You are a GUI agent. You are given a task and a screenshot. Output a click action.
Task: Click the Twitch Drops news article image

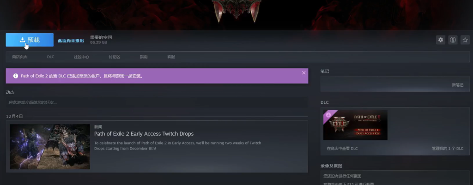(50, 147)
